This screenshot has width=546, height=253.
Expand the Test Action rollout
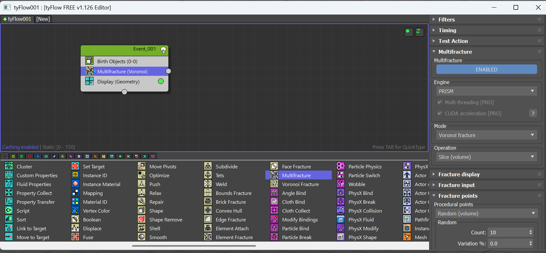487,41
